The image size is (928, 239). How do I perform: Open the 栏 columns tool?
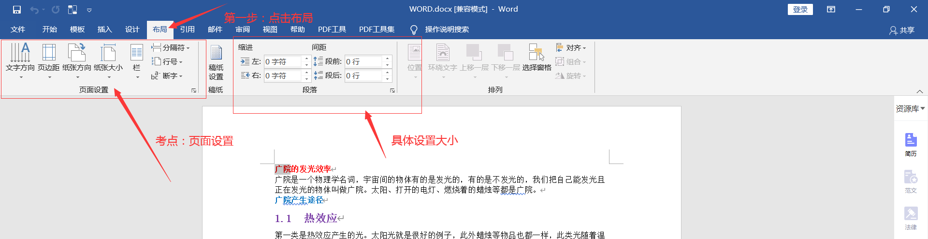click(137, 60)
